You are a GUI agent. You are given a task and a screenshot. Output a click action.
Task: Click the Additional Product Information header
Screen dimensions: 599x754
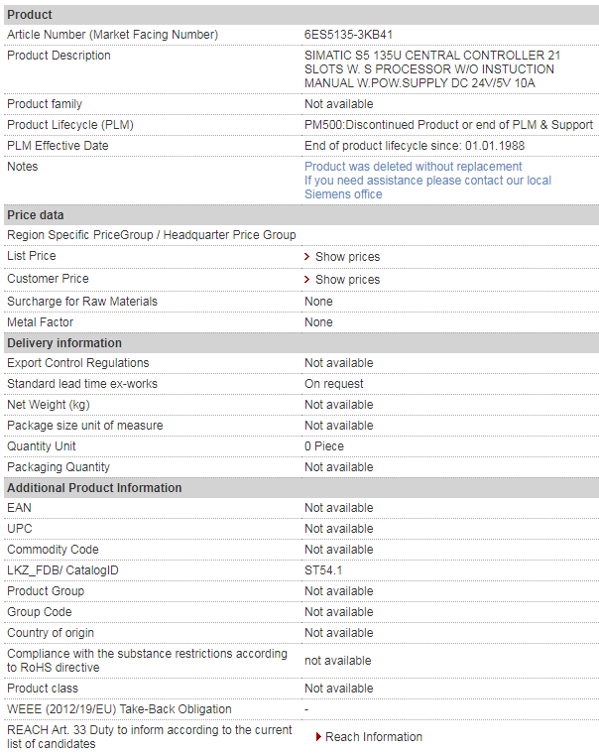point(301,487)
